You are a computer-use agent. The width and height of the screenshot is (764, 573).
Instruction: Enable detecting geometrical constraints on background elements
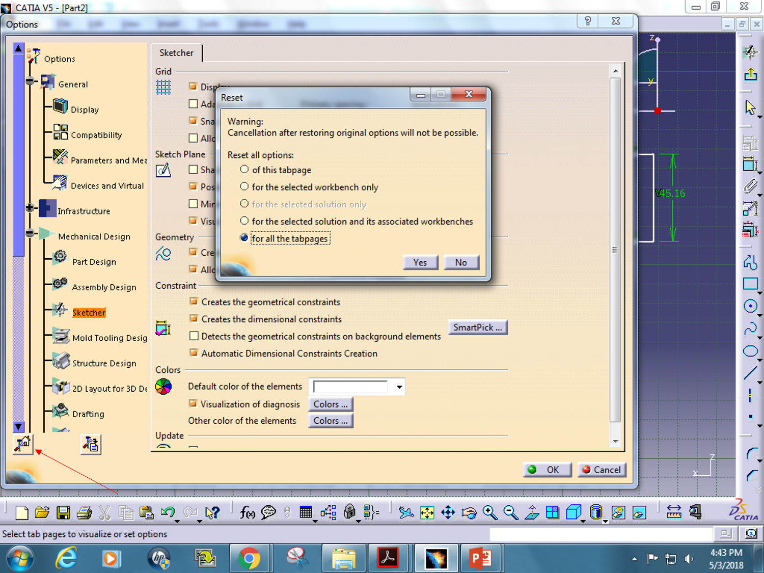click(x=194, y=335)
